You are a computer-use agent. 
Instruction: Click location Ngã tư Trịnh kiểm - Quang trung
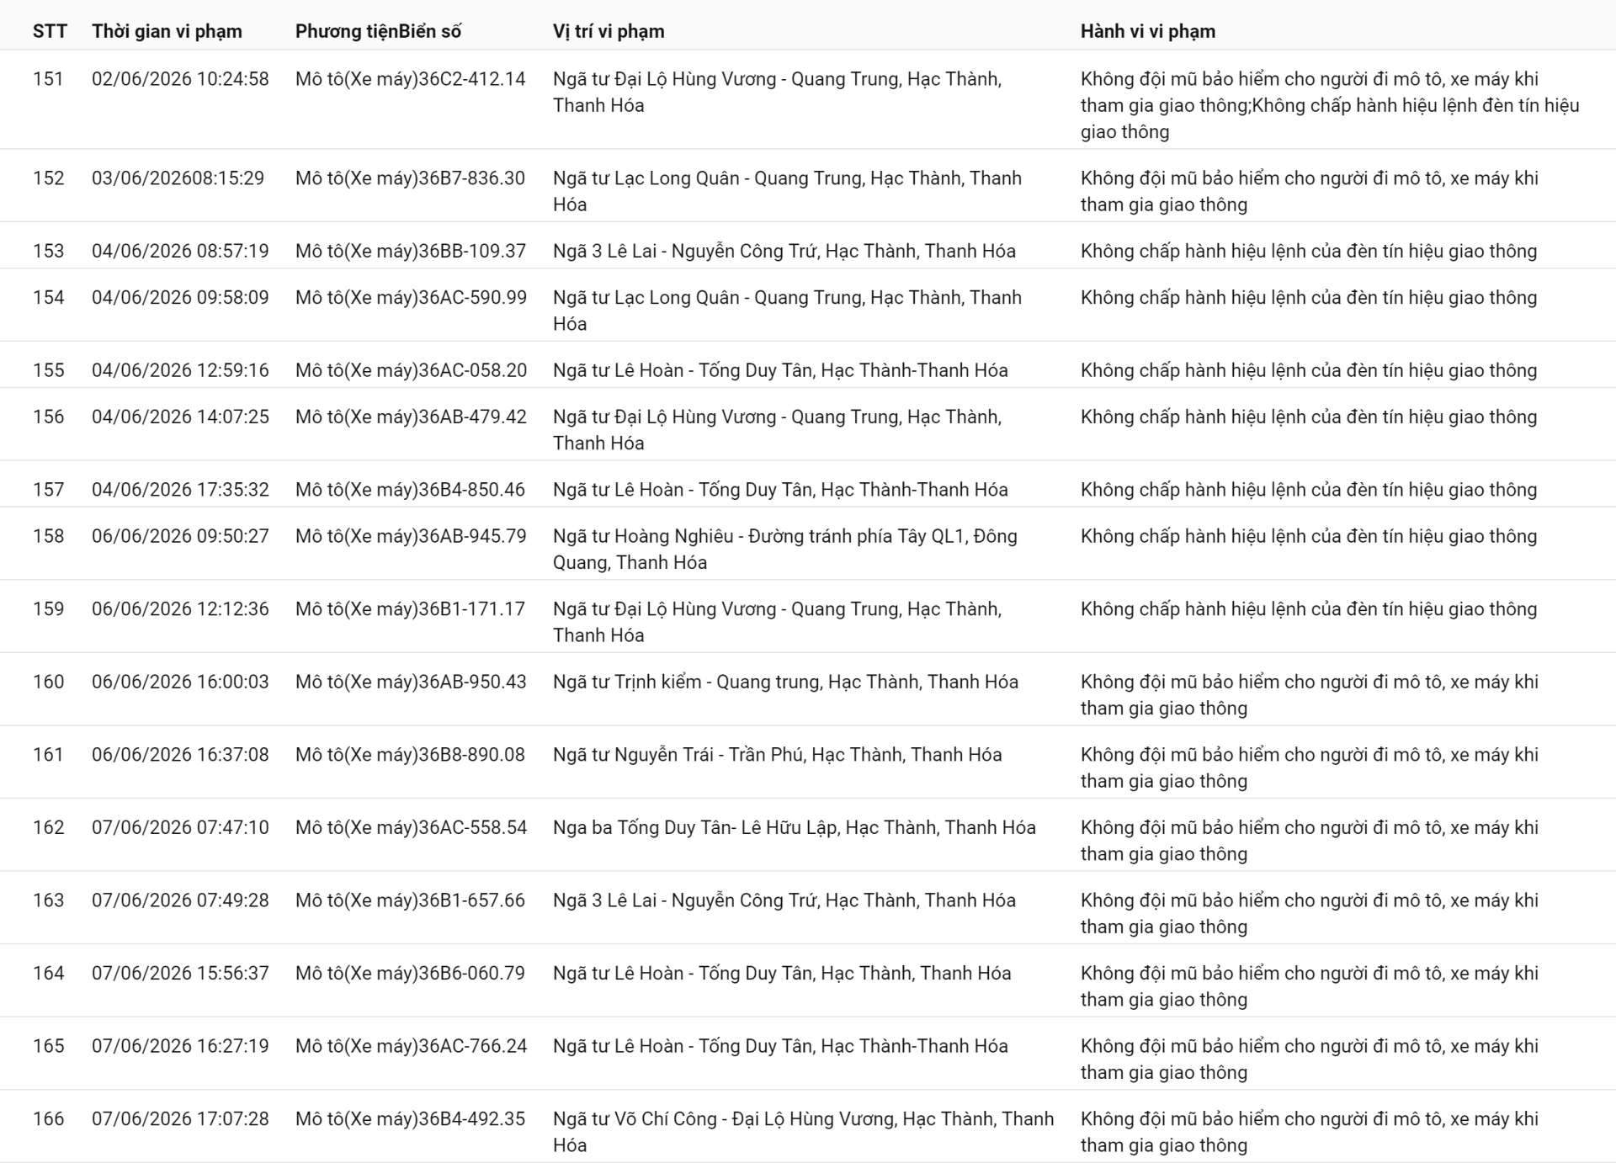[x=785, y=682]
